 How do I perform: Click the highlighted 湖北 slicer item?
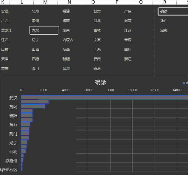pos(44,30)
